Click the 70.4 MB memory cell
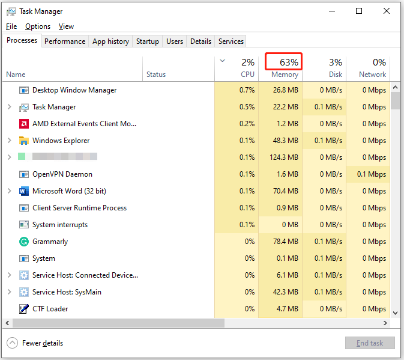Image resolution: width=404 pixels, height=360 pixels. [280, 191]
